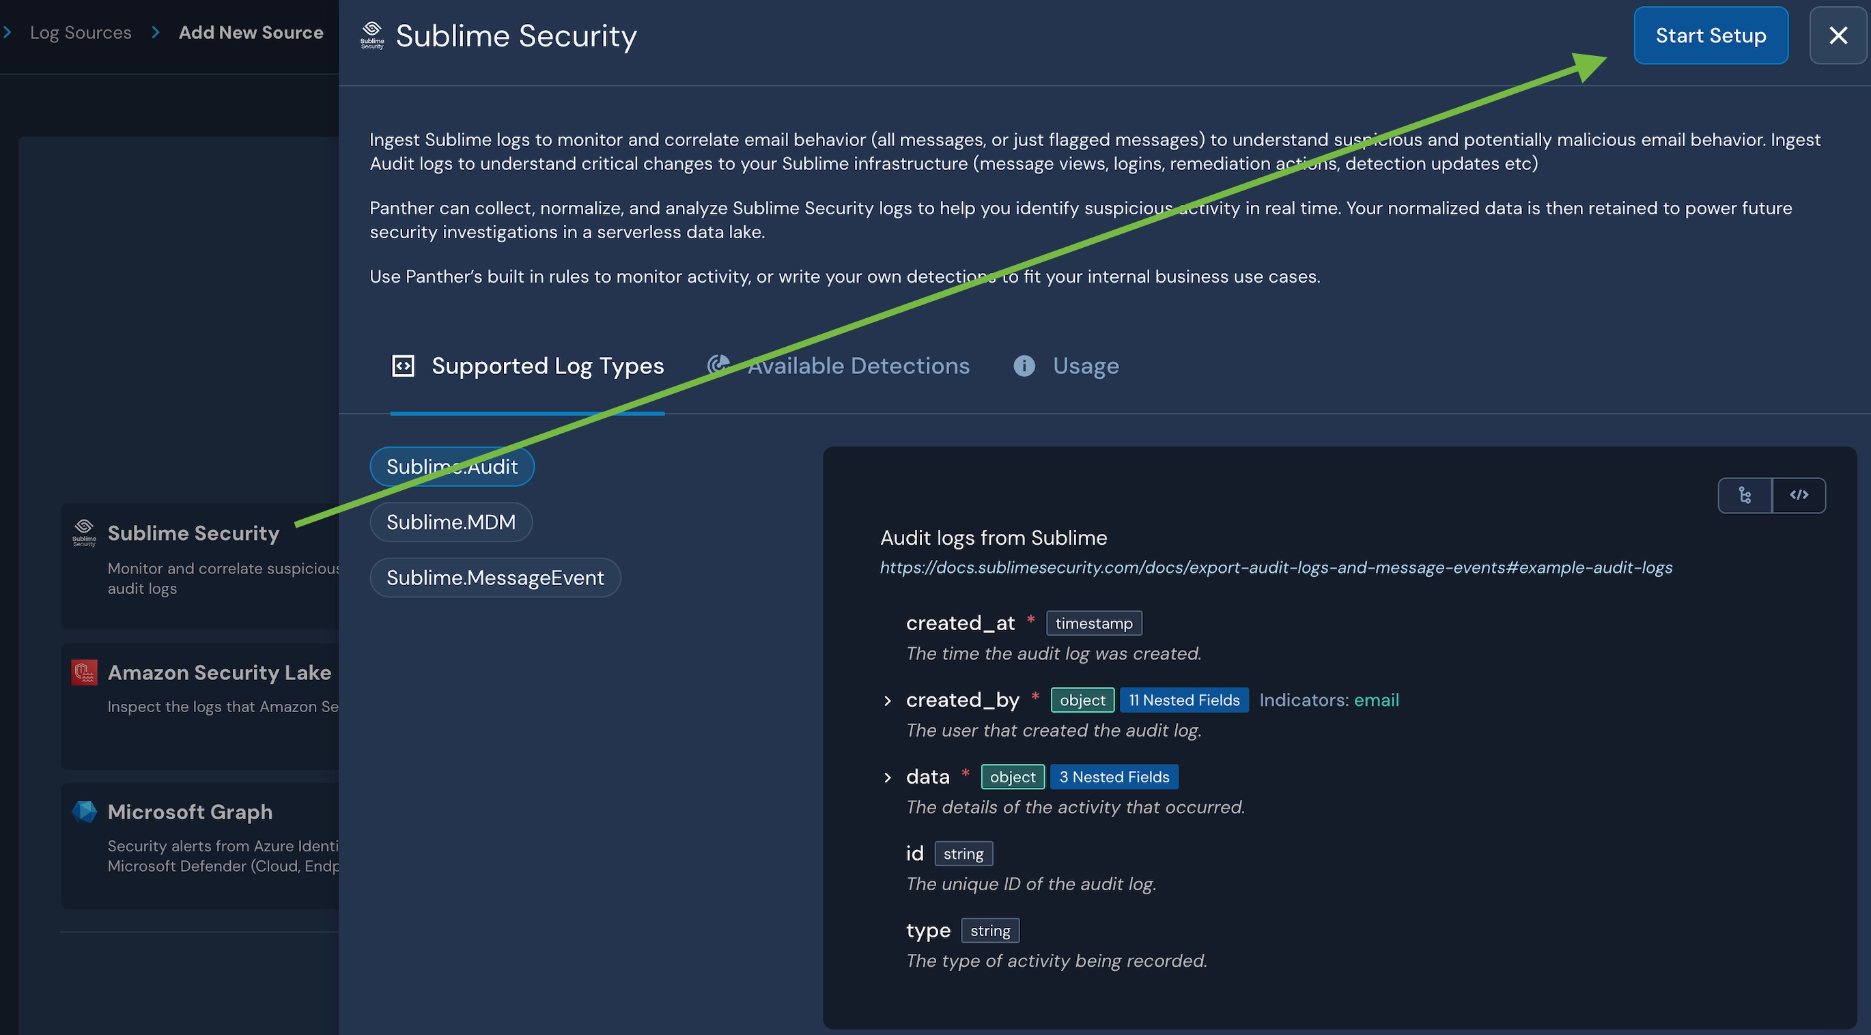Click the tree view icon button

(1745, 496)
